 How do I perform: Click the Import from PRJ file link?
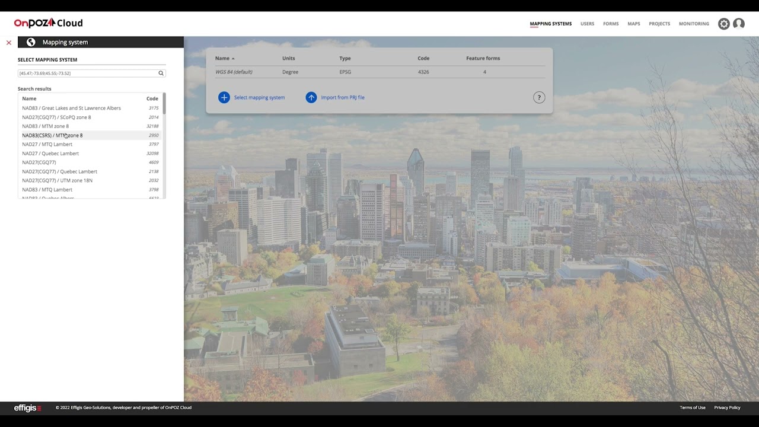[343, 97]
